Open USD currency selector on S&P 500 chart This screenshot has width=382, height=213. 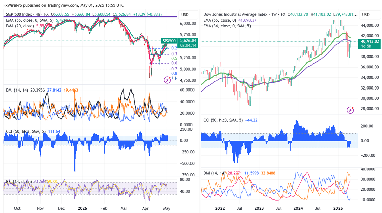[x=185, y=14]
